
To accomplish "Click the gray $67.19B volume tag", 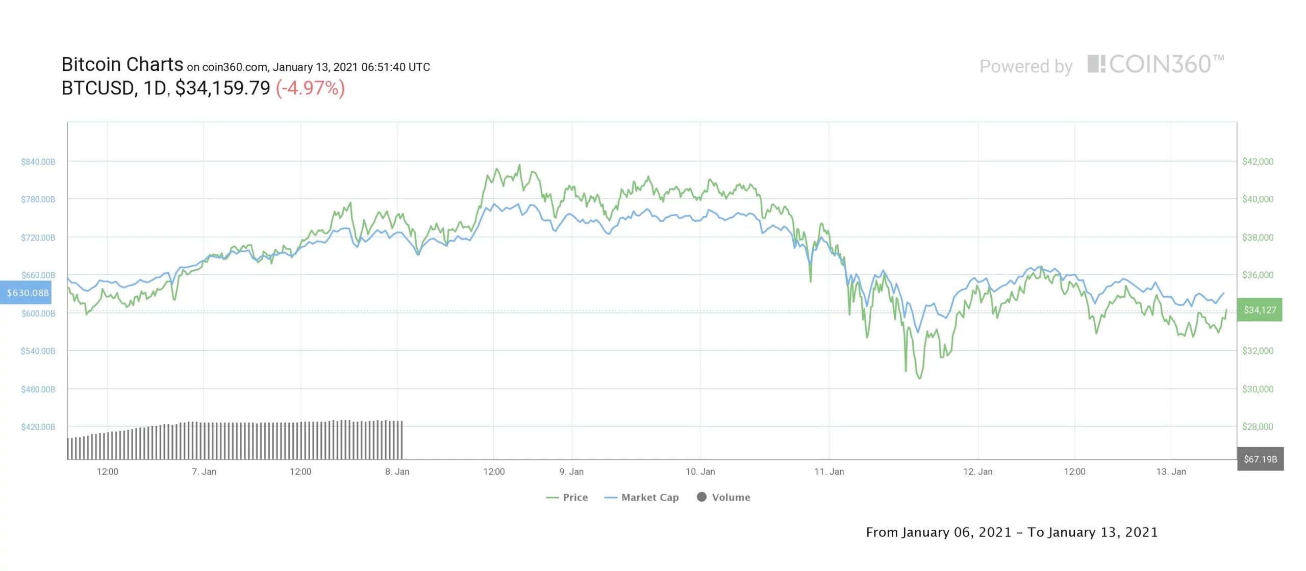I will (1260, 459).
